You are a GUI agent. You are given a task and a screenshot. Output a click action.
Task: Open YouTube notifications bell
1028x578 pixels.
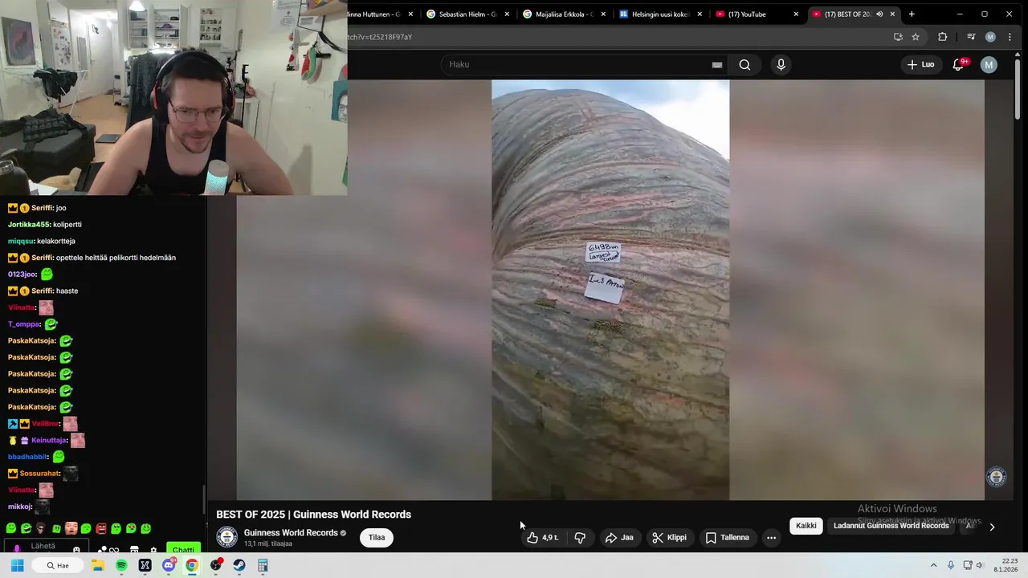click(x=958, y=65)
